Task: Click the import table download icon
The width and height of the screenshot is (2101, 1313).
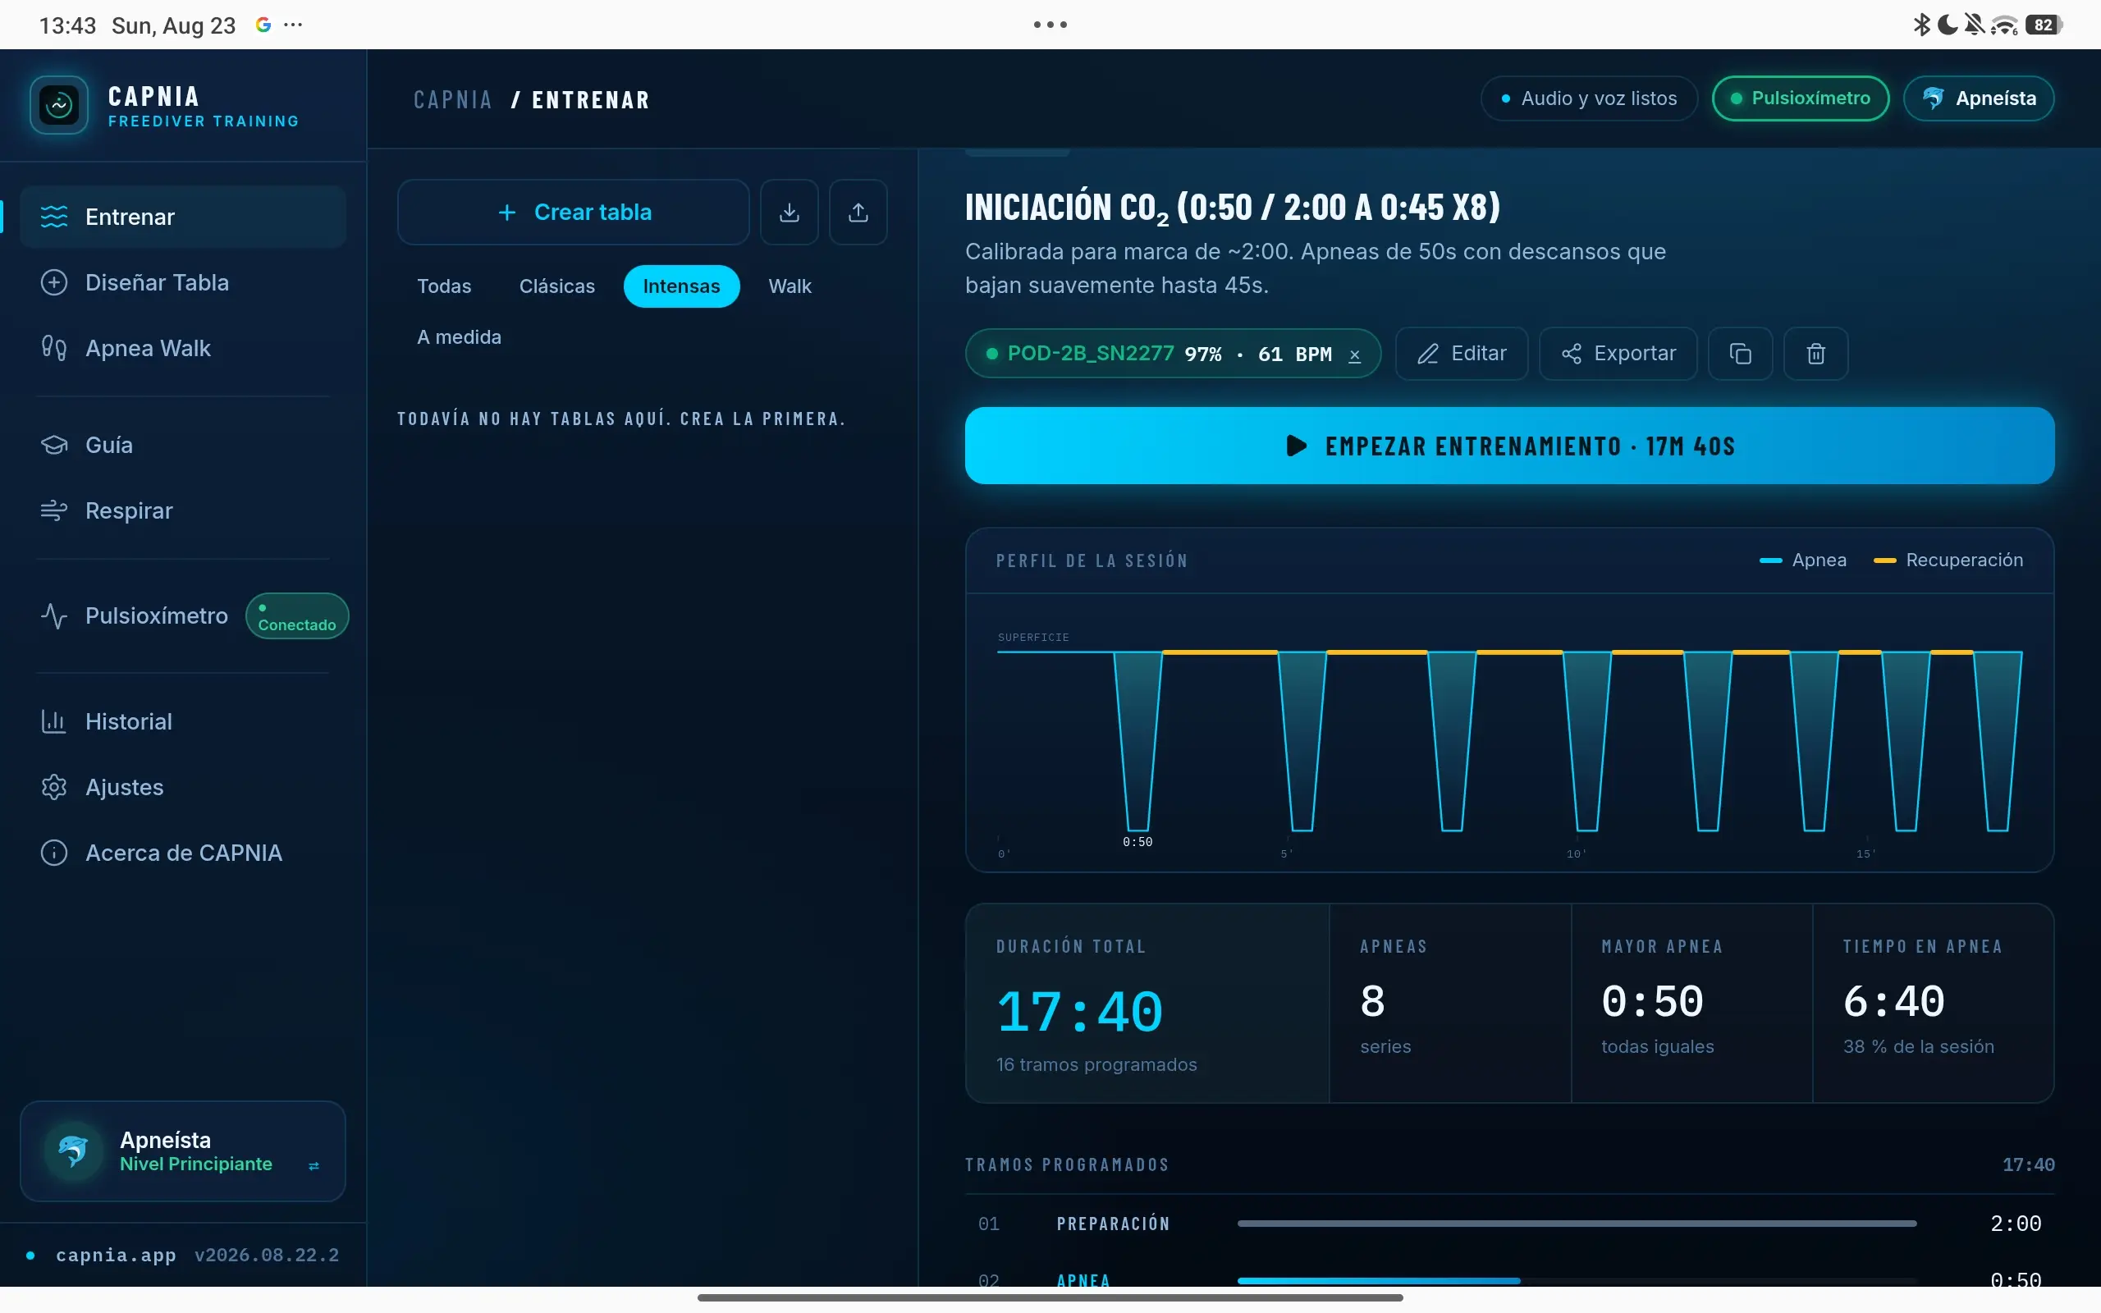Action: 790,212
